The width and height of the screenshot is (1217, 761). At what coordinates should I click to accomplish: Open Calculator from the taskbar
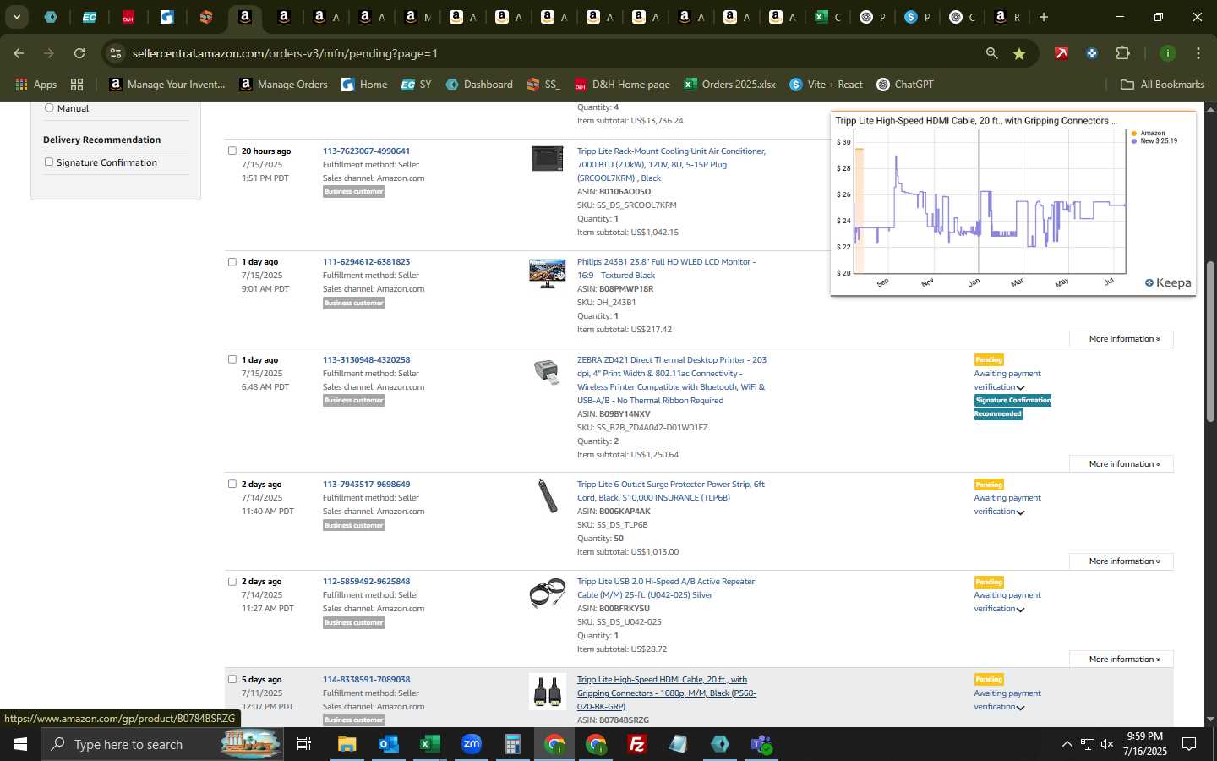coord(512,744)
